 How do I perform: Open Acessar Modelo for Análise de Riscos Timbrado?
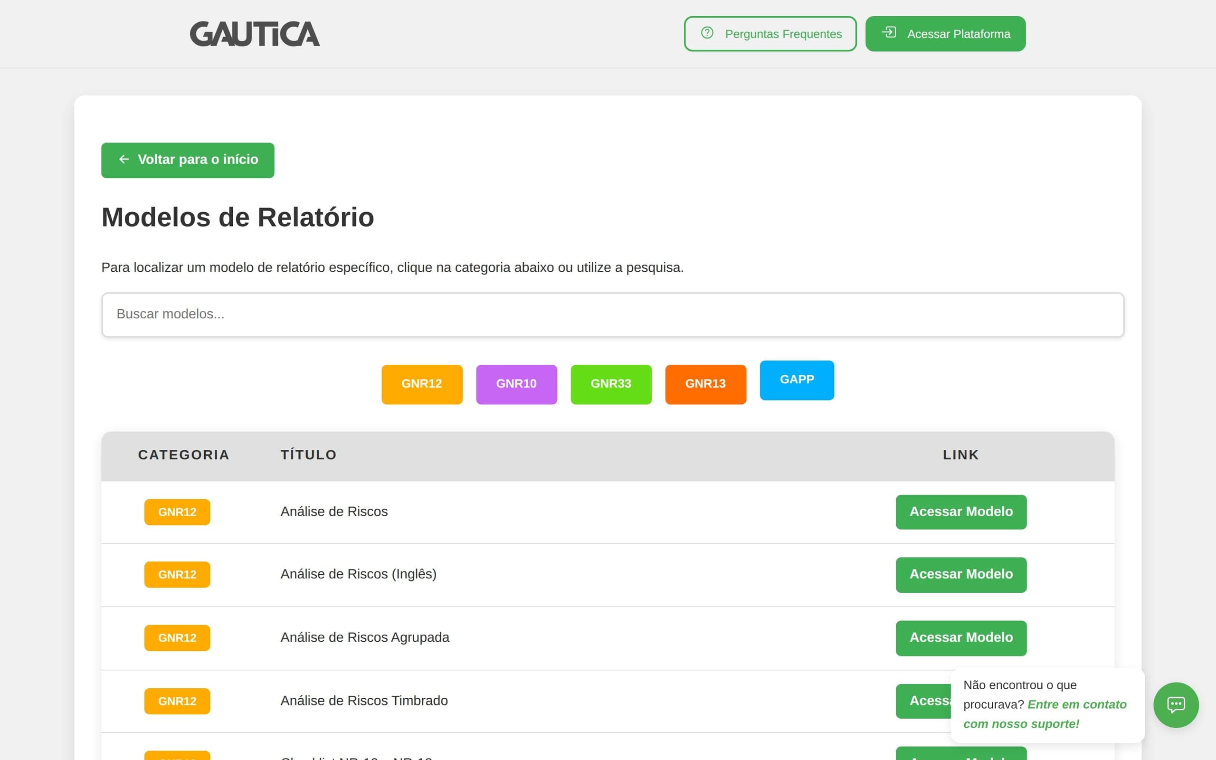923,701
